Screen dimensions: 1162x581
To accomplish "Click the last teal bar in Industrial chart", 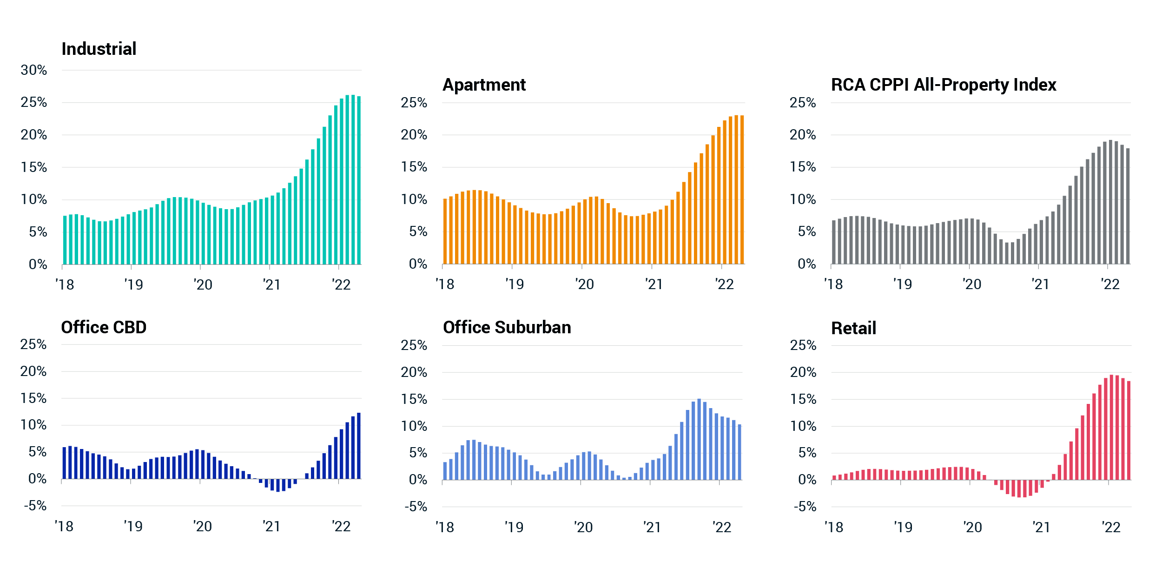I will pyautogui.click(x=359, y=180).
